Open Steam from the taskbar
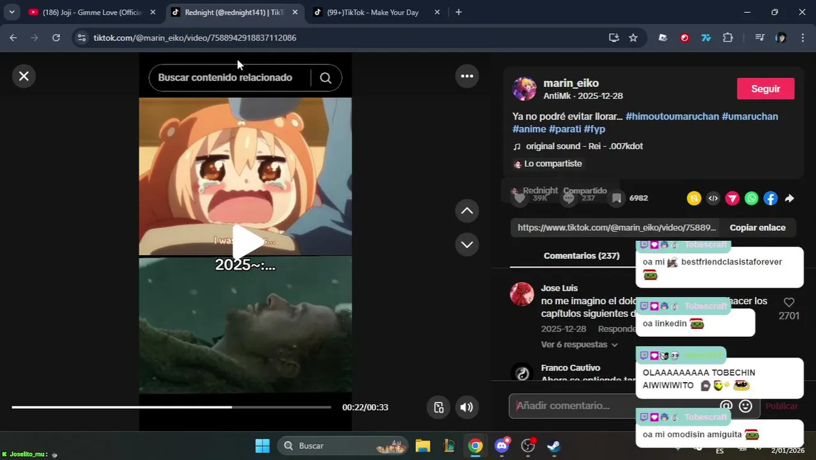Viewport: 816px width, 460px height. [x=554, y=446]
